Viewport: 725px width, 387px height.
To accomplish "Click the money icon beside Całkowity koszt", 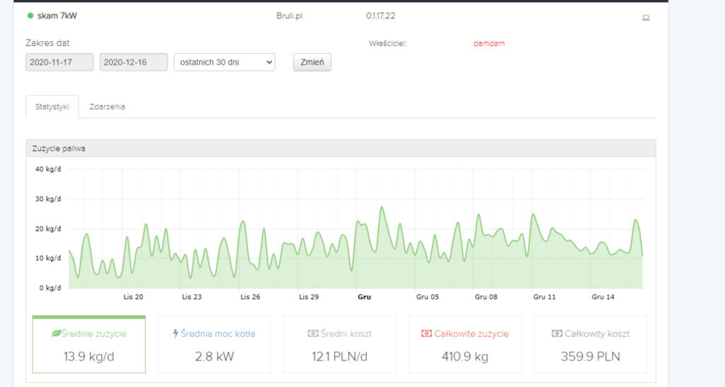I will pyautogui.click(x=558, y=334).
